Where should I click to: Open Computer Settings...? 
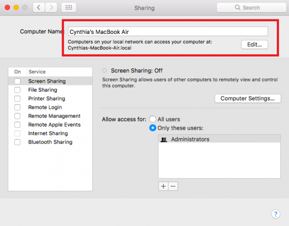(x=248, y=99)
